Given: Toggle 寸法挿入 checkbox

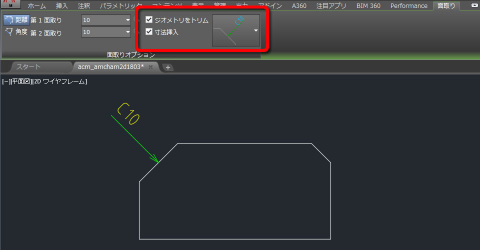Looking at the screenshot, I should point(149,31).
